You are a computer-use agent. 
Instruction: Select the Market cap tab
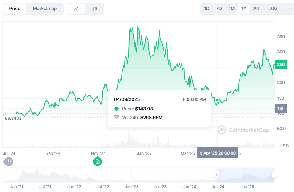tap(45, 9)
